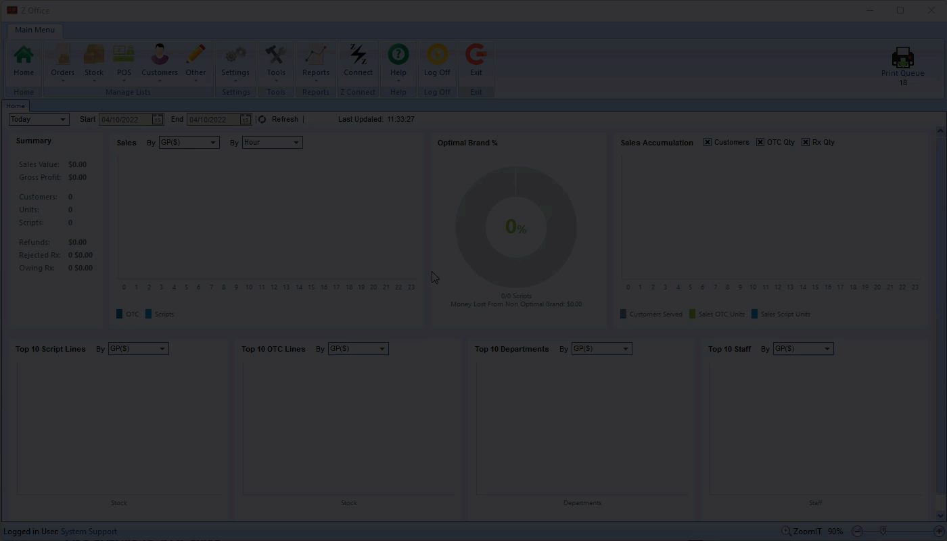Launch the POS icon
This screenshot has height=541, width=947.
(124, 55)
